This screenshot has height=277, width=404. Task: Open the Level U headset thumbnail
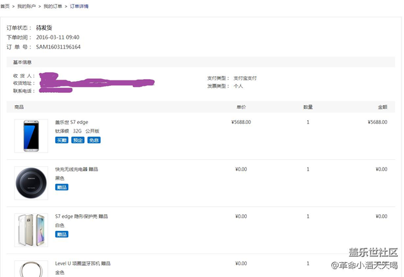point(31,269)
